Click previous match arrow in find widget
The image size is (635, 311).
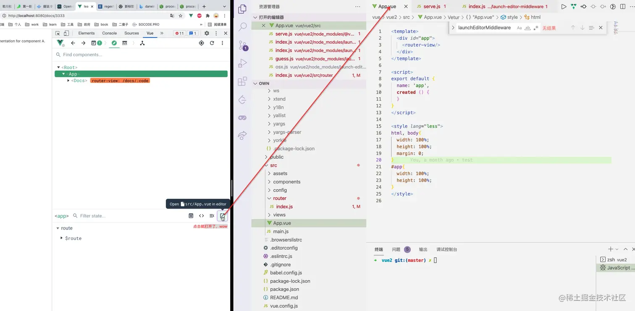[573, 28]
